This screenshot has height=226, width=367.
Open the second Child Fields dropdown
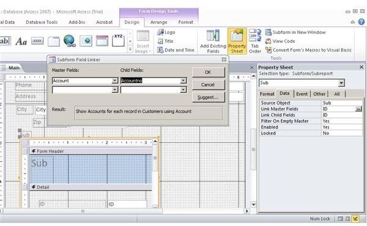click(183, 90)
